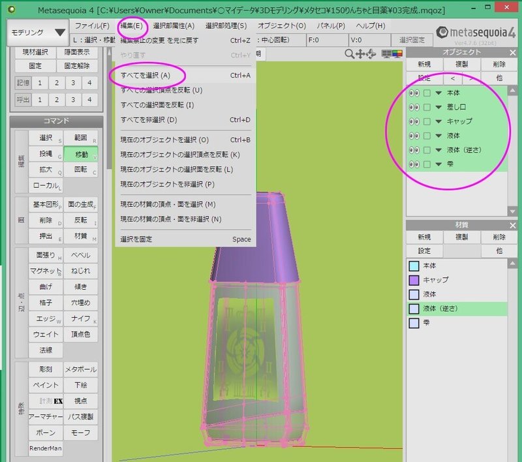Open the モデリング mode dropdown

click(38, 32)
